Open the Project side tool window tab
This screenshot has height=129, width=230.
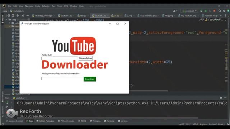[x=3, y=19]
